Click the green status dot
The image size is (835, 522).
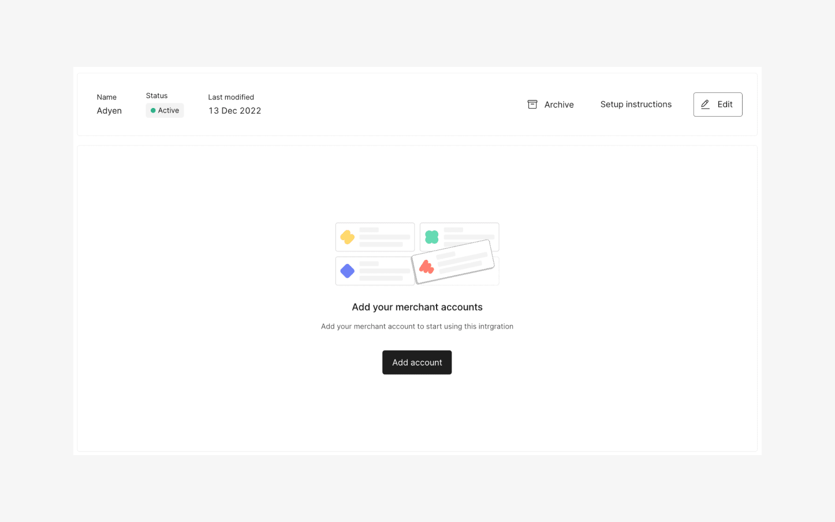click(153, 110)
